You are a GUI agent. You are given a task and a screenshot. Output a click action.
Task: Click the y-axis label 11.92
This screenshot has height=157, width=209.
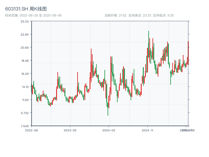pos(25,100)
